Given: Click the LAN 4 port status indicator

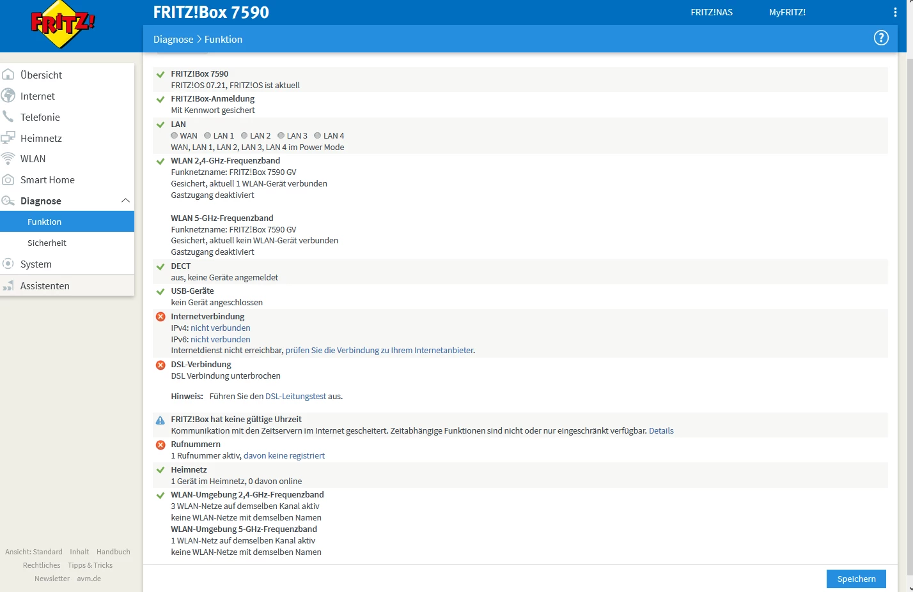Looking at the screenshot, I should [x=318, y=135].
